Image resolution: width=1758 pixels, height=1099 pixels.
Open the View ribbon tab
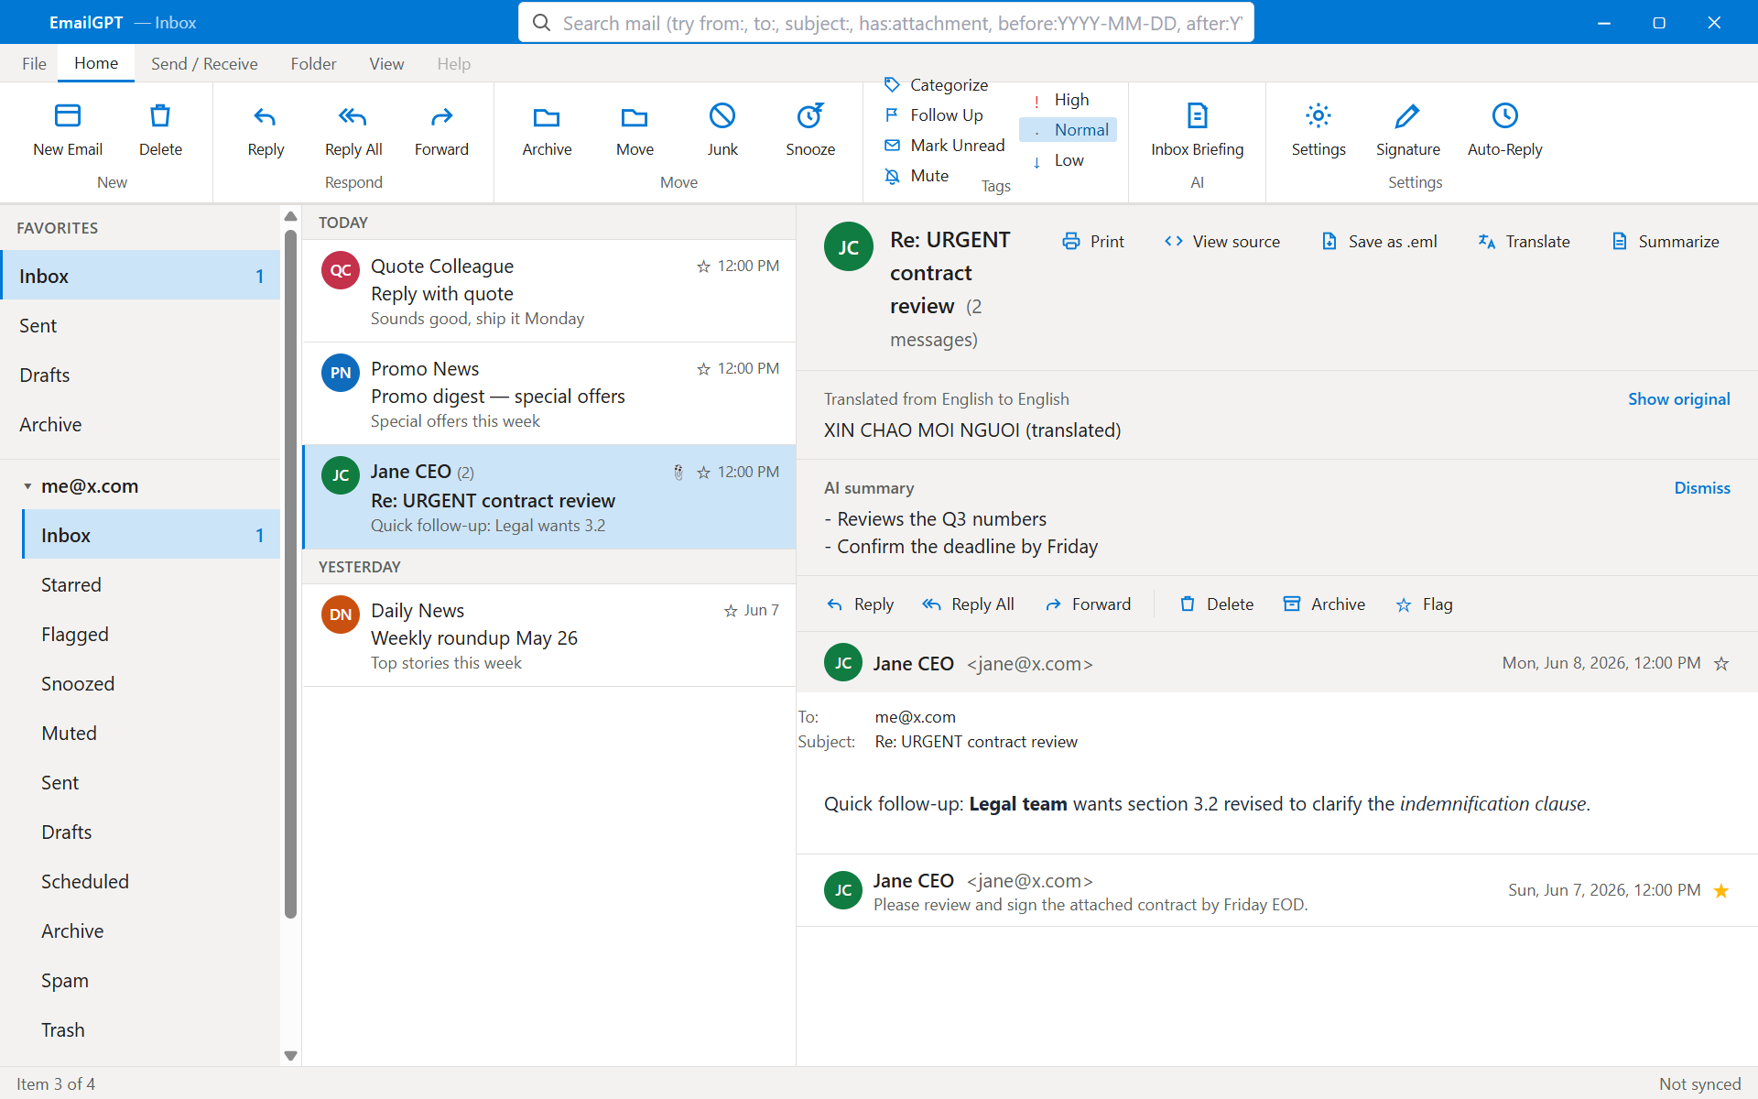386,63
